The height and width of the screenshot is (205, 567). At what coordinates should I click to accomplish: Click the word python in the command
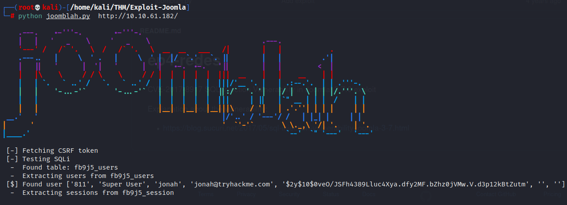30,16
